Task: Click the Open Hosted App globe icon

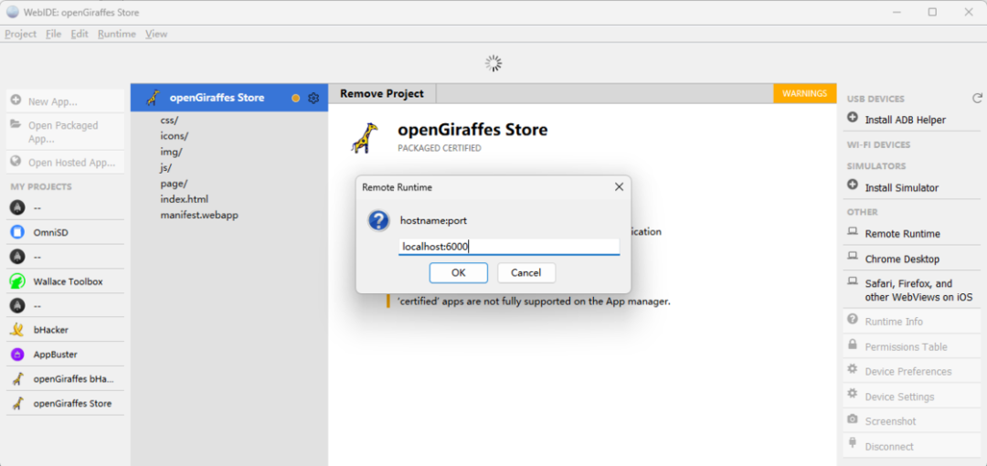Action: click(x=16, y=162)
